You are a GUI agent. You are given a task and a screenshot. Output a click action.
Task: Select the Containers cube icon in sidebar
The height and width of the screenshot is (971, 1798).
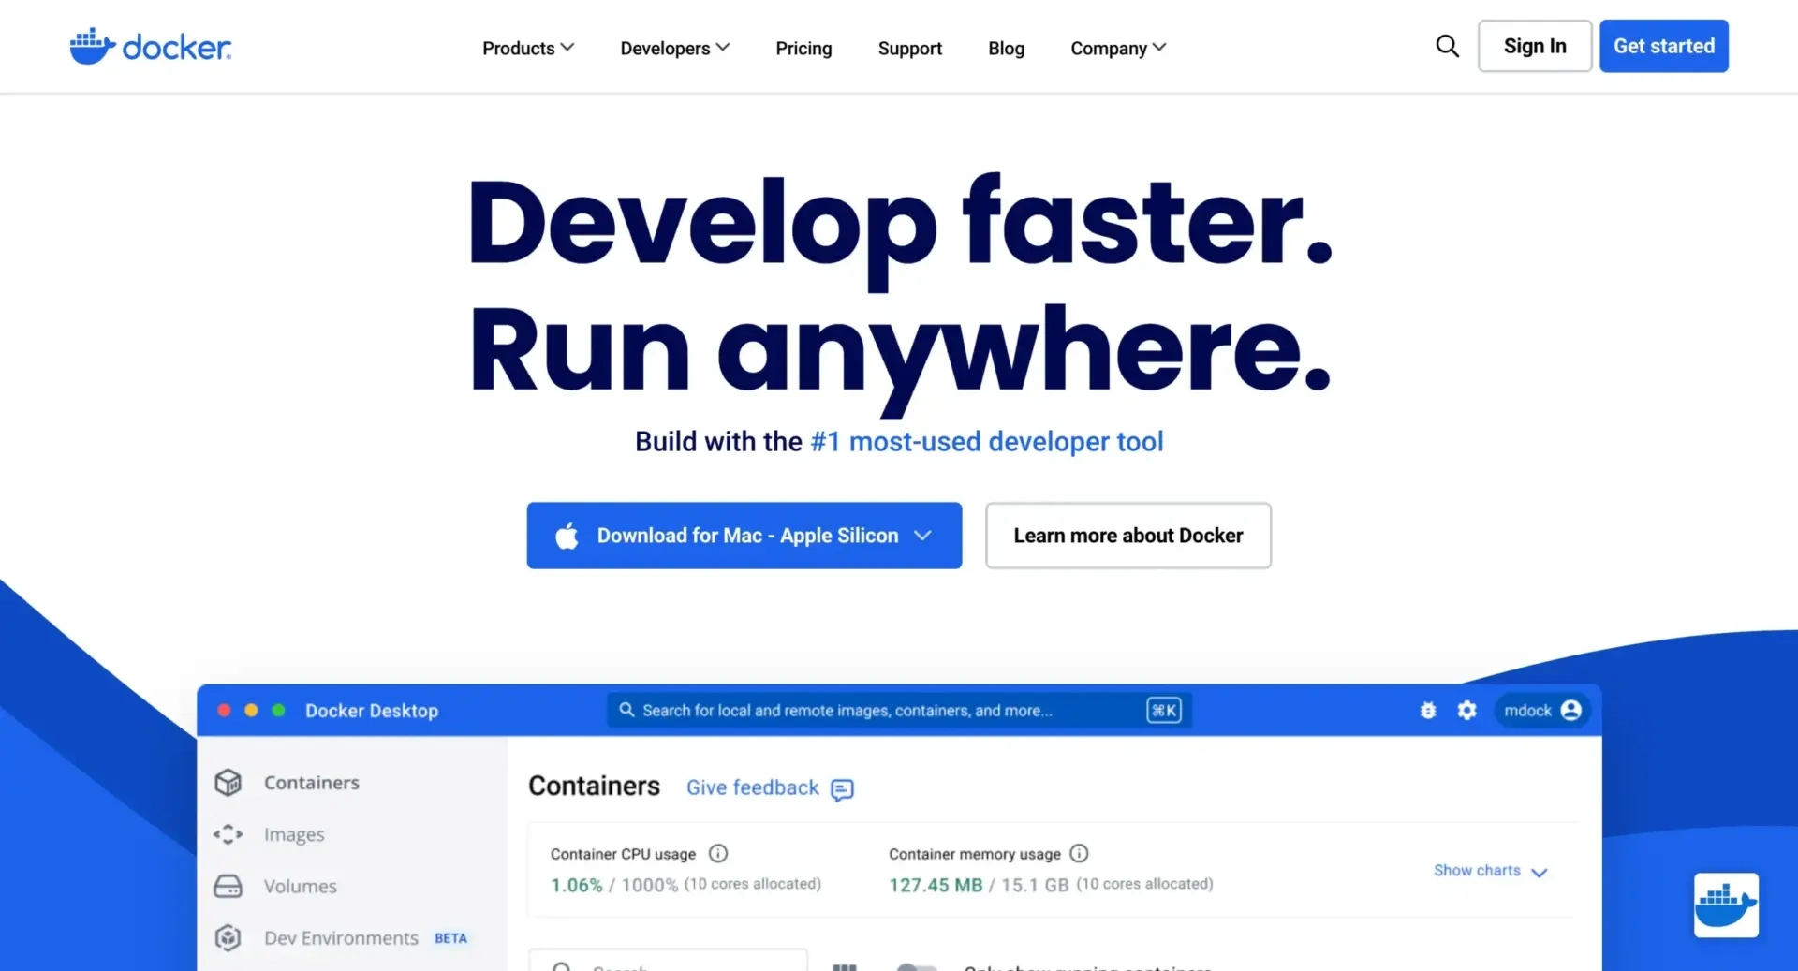(x=228, y=783)
